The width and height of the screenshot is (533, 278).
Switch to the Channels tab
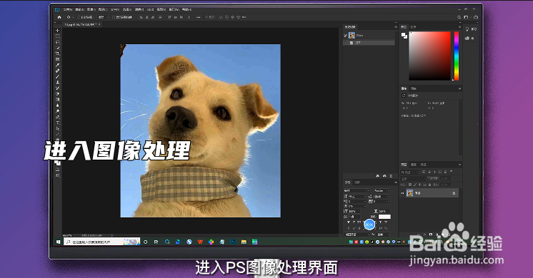coord(414,165)
